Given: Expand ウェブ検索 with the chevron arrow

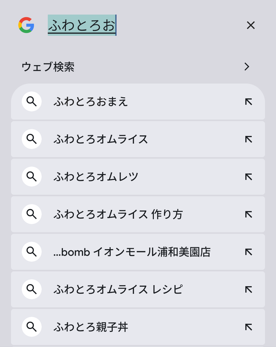Looking at the screenshot, I should click(x=247, y=66).
